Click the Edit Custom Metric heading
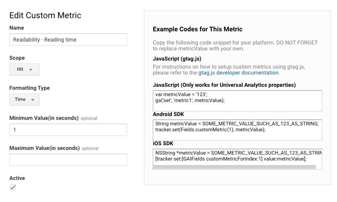This screenshot has height=202, width=337. (x=45, y=16)
